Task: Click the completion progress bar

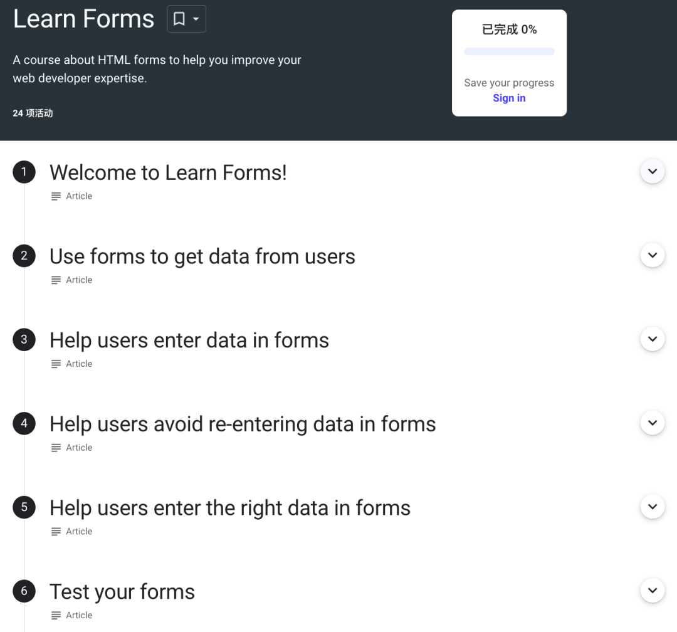Action: (509, 52)
